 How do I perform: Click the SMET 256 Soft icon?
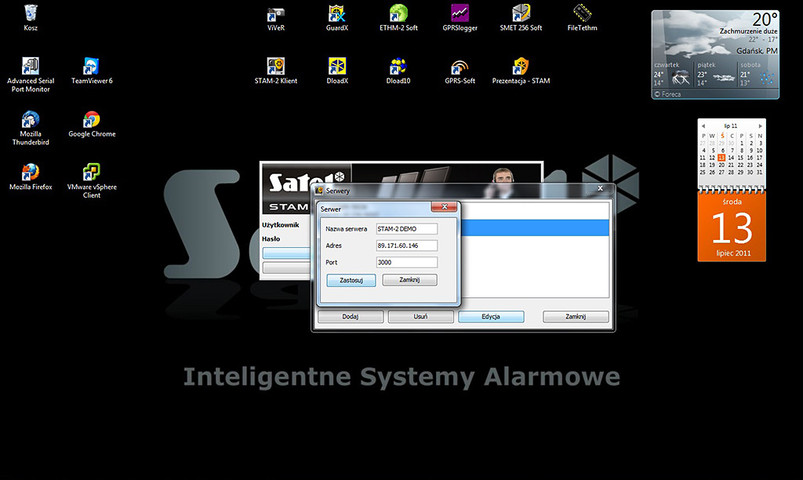[x=521, y=14]
